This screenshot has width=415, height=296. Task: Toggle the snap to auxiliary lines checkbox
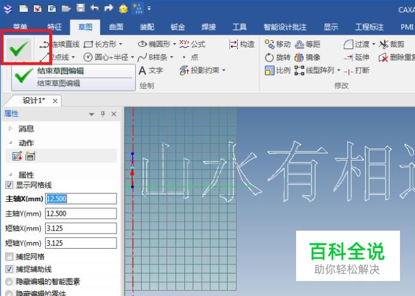click(9, 269)
